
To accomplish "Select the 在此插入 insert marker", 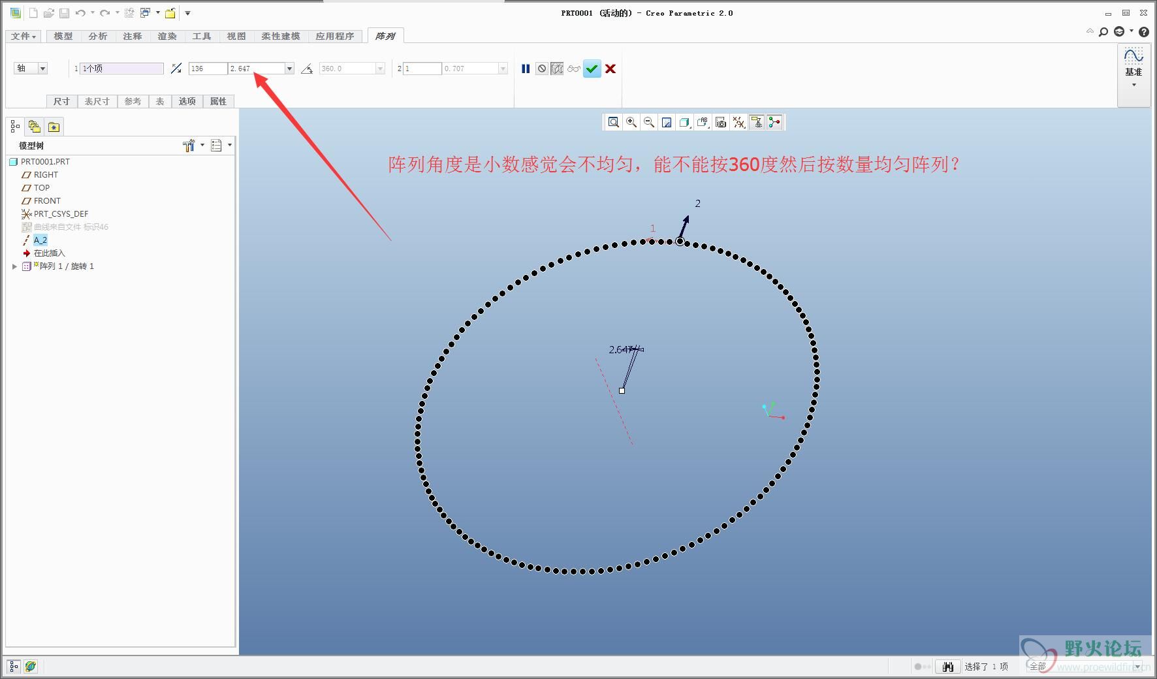I will click(44, 253).
